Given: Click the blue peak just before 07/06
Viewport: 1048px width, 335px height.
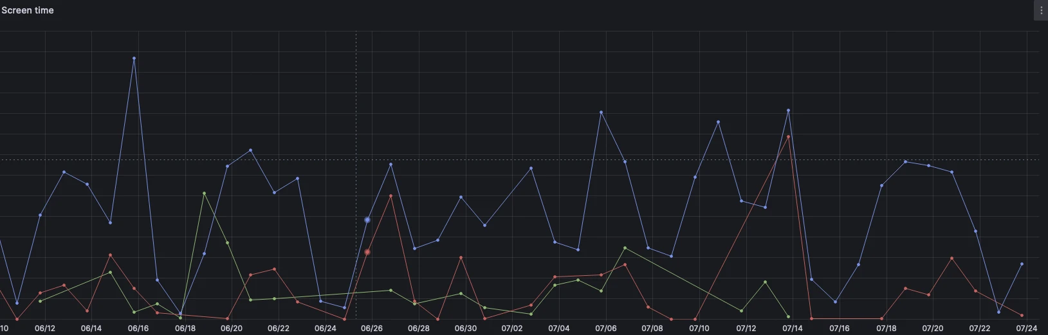Looking at the screenshot, I should (x=601, y=112).
